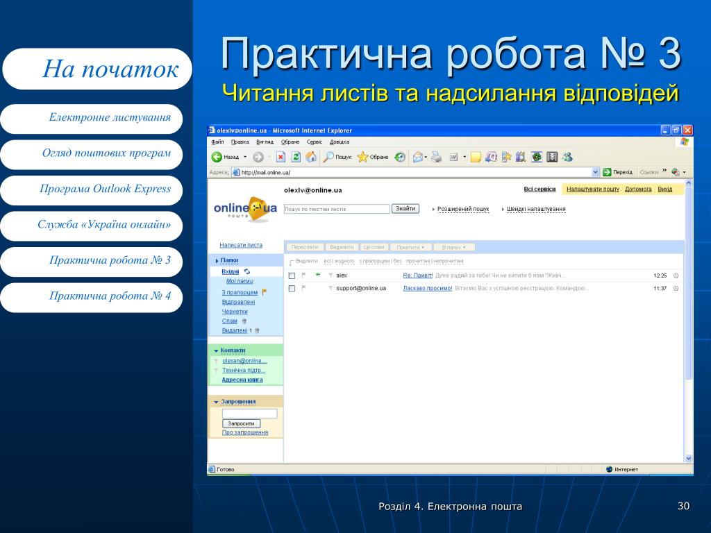Click the Написати листа link

(241, 245)
